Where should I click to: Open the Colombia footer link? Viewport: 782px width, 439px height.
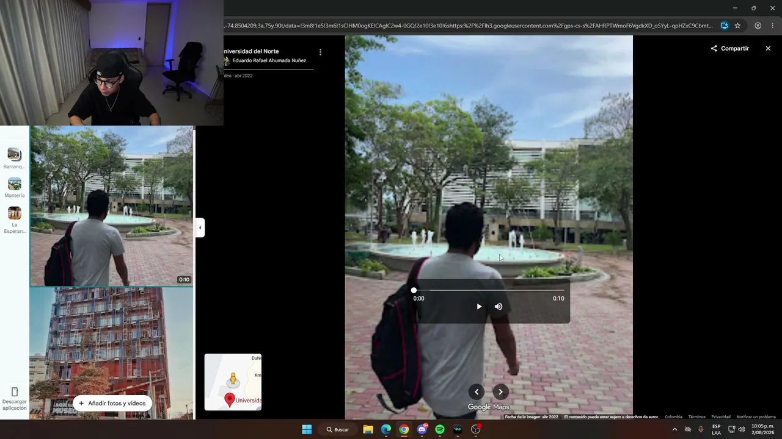(673, 417)
